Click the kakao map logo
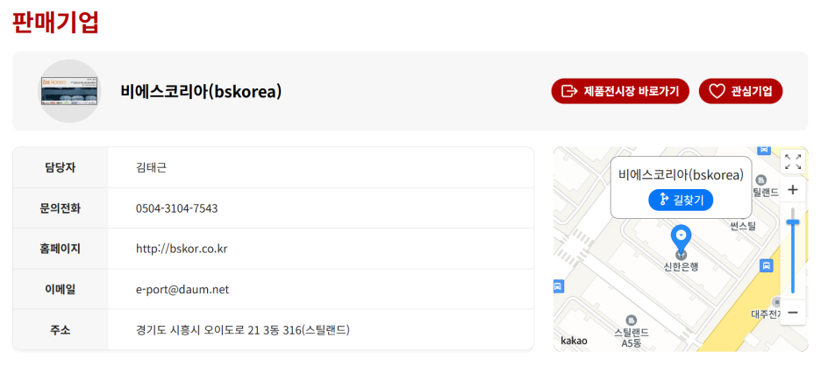 [x=574, y=341]
